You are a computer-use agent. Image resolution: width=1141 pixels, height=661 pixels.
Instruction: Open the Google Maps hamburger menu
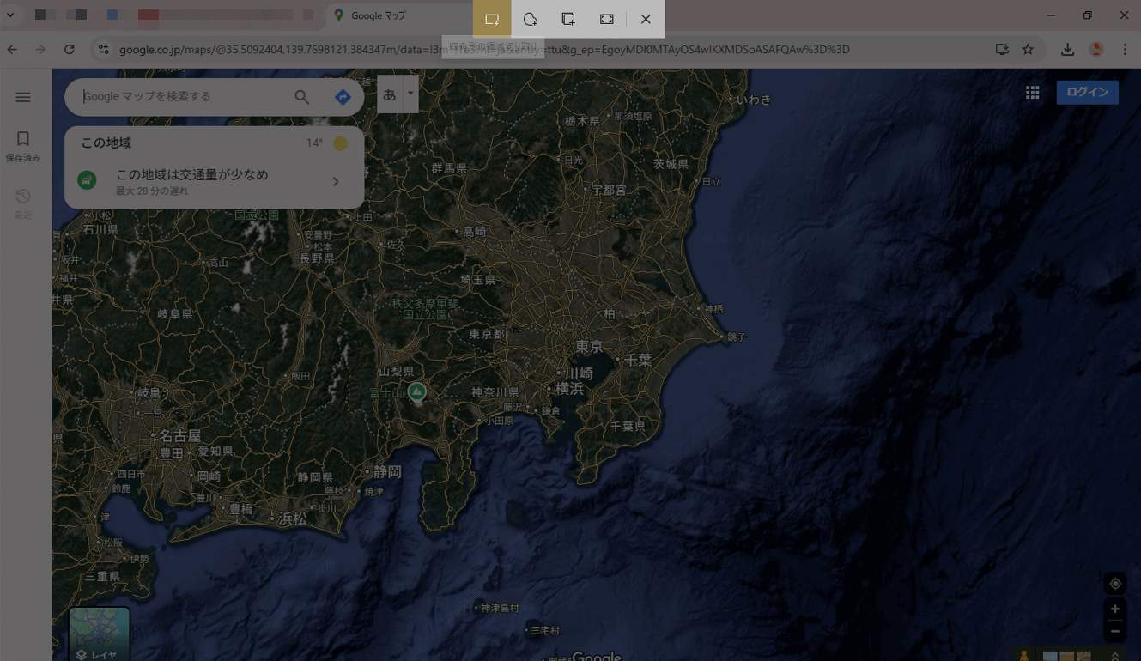click(23, 97)
